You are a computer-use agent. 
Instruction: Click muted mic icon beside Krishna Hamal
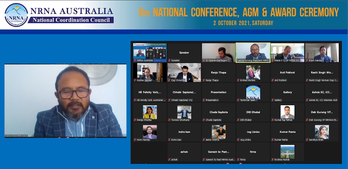[273, 160]
